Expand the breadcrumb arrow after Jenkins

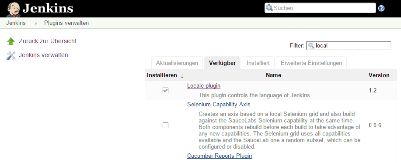pyautogui.click(x=36, y=23)
